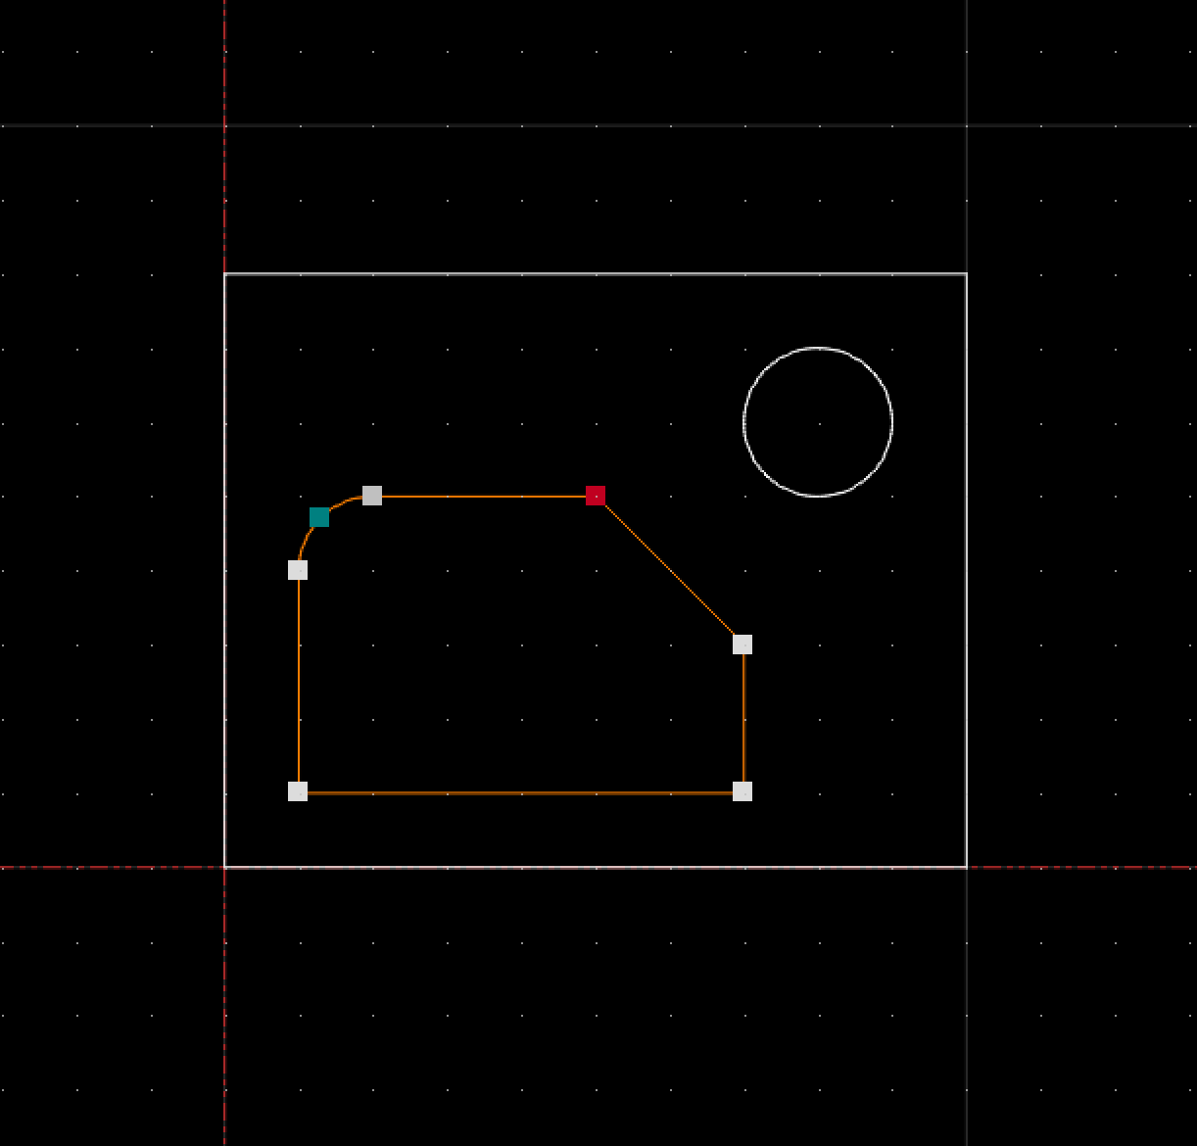Select the orange diagonal line segment
Image resolution: width=1197 pixels, height=1146 pixels.
click(669, 570)
